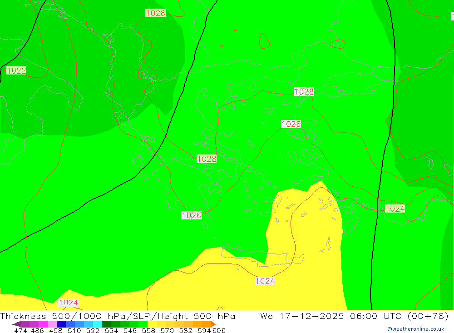Click the 1024 label below Crete's yellow region
Image resolution: width=454 pixels, height=333 pixels.
click(x=265, y=281)
